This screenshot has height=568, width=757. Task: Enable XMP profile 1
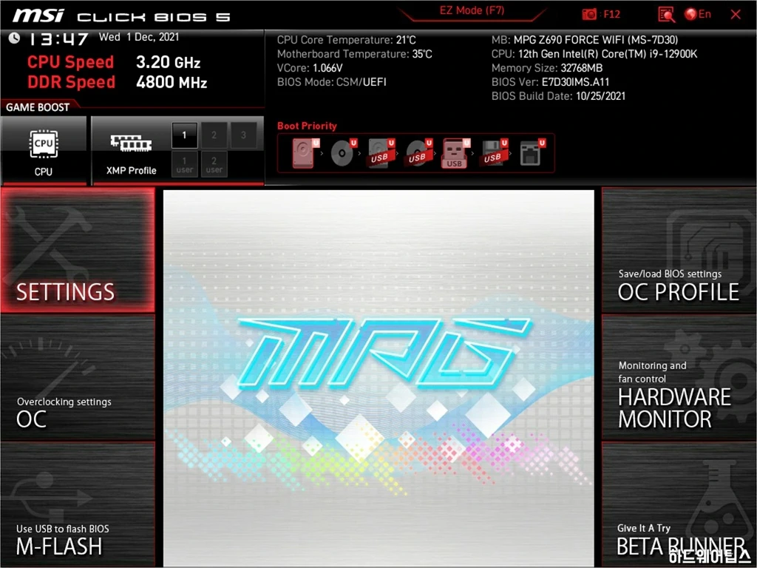(x=184, y=135)
